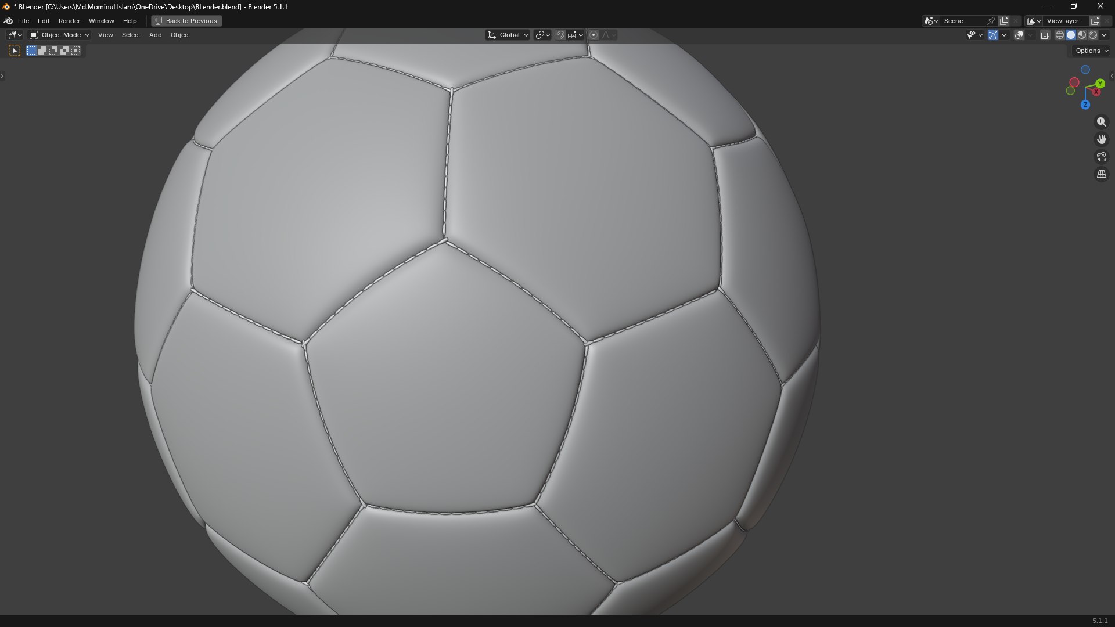Switch to Rendered viewport shading
Viewport: 1115px width, 627px height.
1093,35
